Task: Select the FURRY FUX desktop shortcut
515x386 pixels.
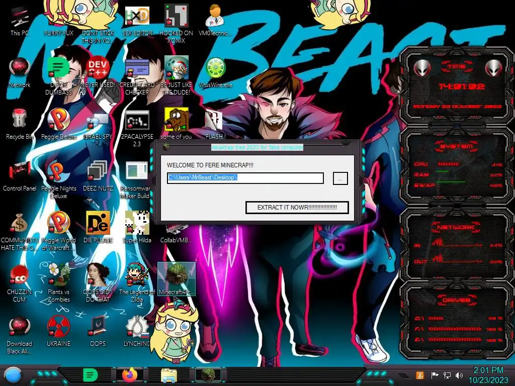Action: (x=58, y=21)
